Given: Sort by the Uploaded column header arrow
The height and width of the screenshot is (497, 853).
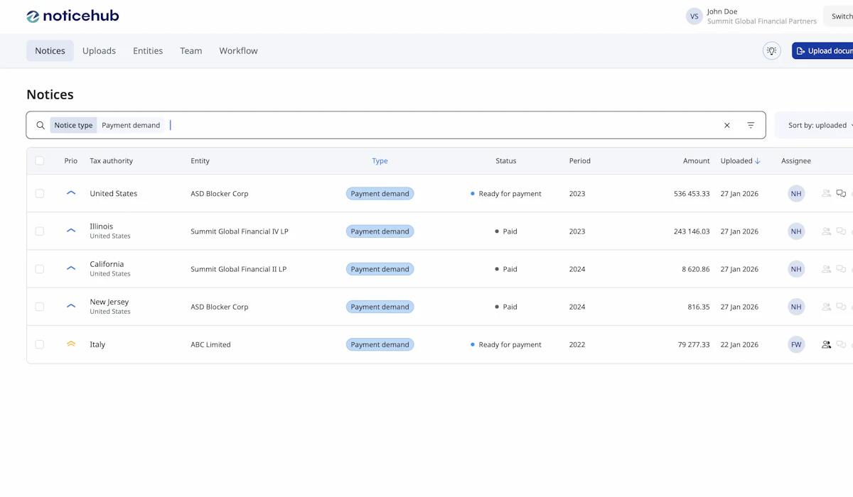Looking at the screenshot, I should pyautogui.click(x=758, y=161).
